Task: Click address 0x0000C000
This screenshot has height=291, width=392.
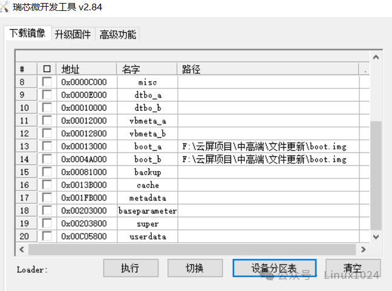Action: 84,82
